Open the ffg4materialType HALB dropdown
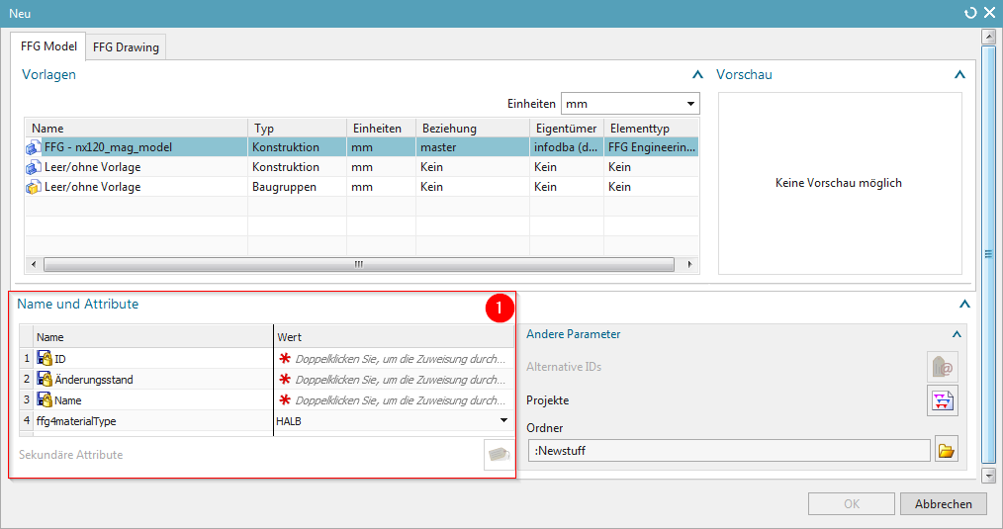Screen dimensions: 1003x529 [x=503, y=421]
